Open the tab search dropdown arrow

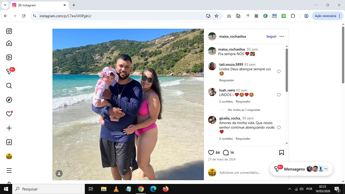tap(5, 5)
